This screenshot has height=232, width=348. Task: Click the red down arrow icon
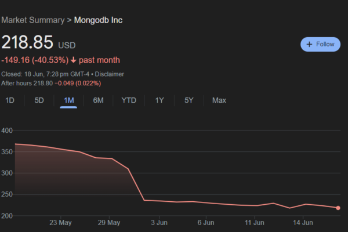[x=74, y=60]
